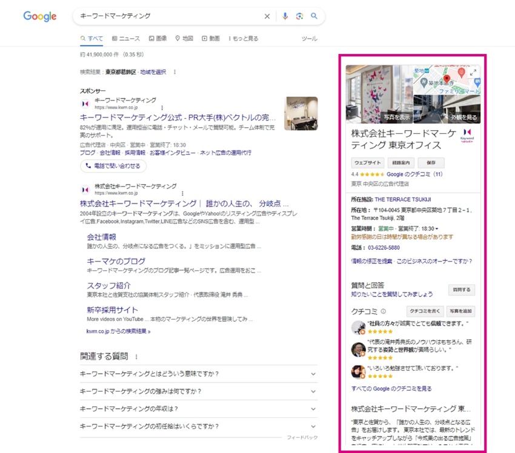Expand キーワードマーケティングとはどういう意味ですか question
Image resolution: width=515 pixels, height=453 pixels.
pos(199,374)
